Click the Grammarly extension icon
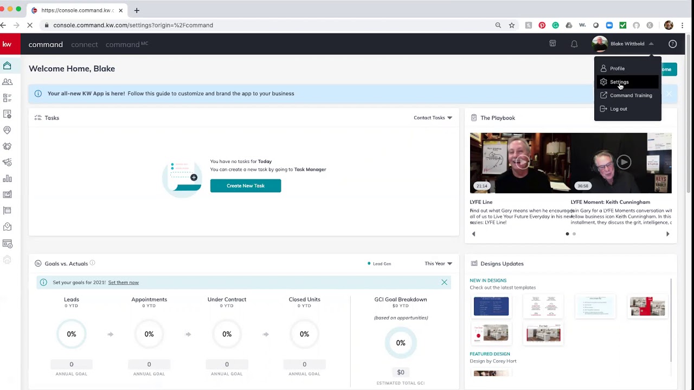The image size is (694, 390). (x=555, y=25)
